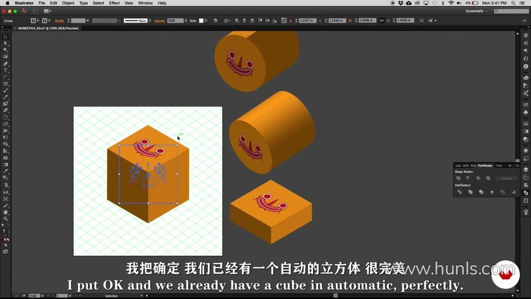Open the Window menu
The image size is (531, 299).
click(145, 3)
